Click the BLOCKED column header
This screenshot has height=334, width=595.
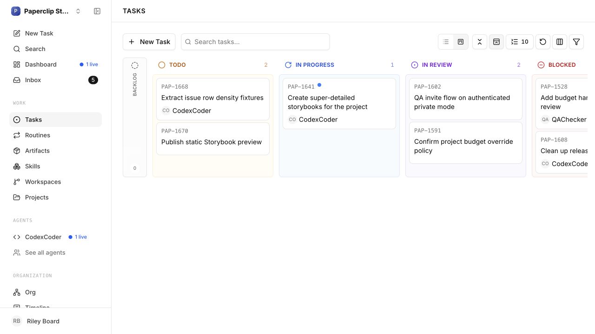click(560, 65)
